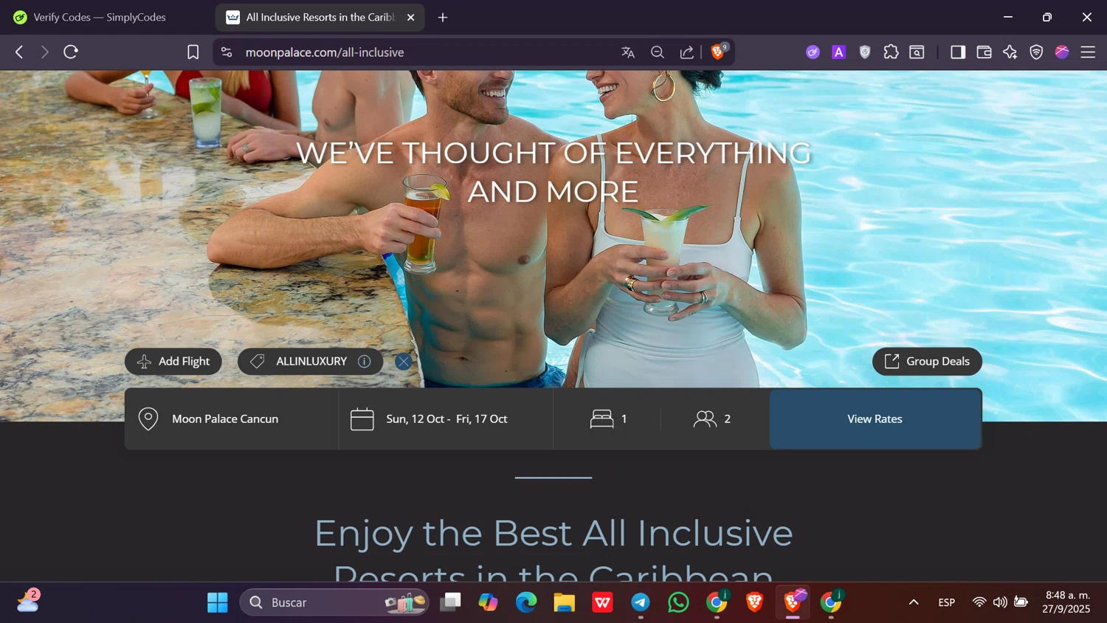
Task: Change the number of rooms
Action: coord(607,419)
